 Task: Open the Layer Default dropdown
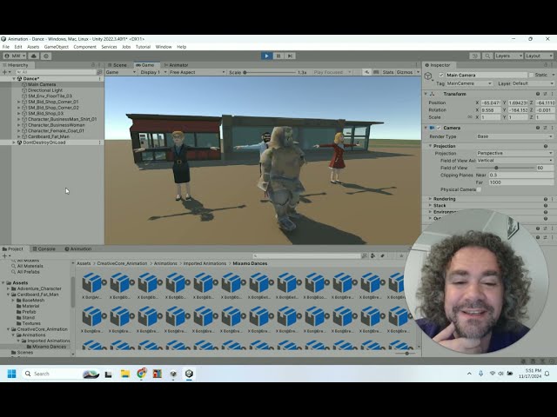pos(533,83)
